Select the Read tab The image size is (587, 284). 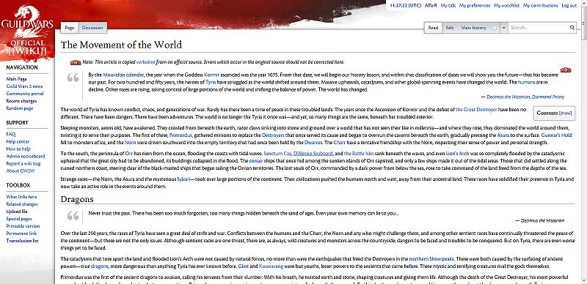433,28
